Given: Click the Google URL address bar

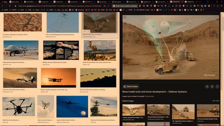Looking at the screenshot, I should pos(60,6).
